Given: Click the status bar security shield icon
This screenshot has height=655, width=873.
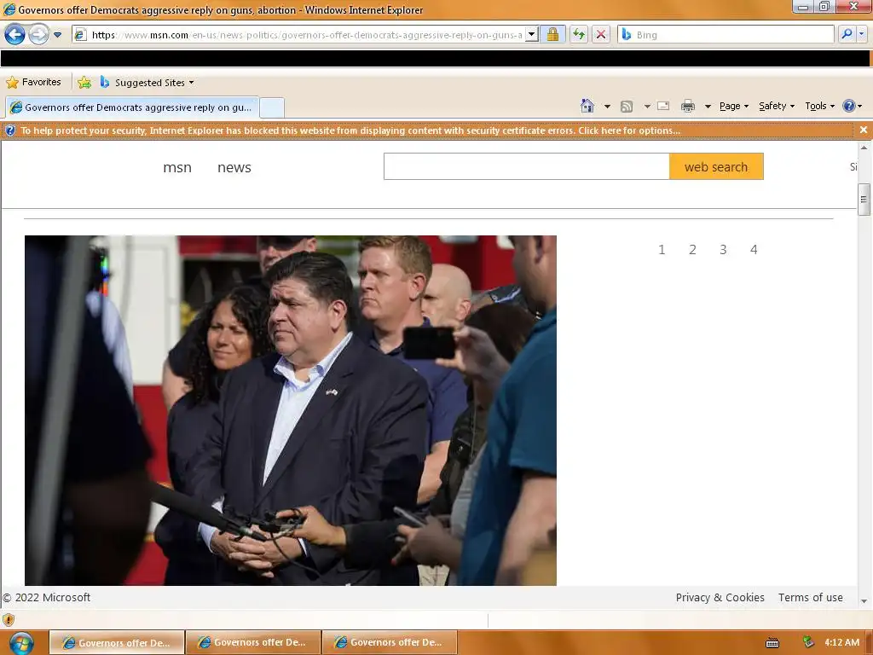Looking at the screenshot, I should click(x=9, y=619).
